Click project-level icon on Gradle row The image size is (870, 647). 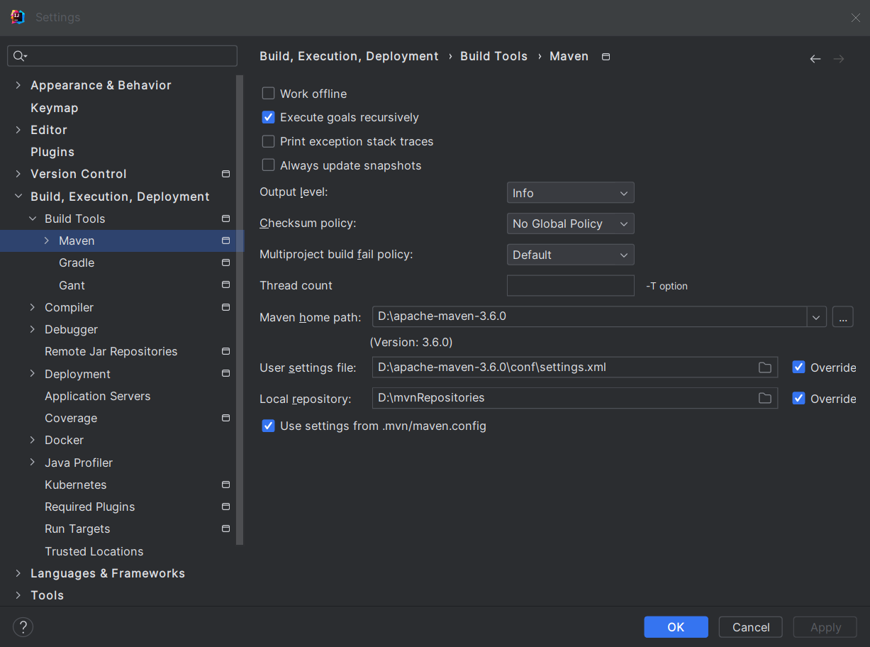[225, 262]
